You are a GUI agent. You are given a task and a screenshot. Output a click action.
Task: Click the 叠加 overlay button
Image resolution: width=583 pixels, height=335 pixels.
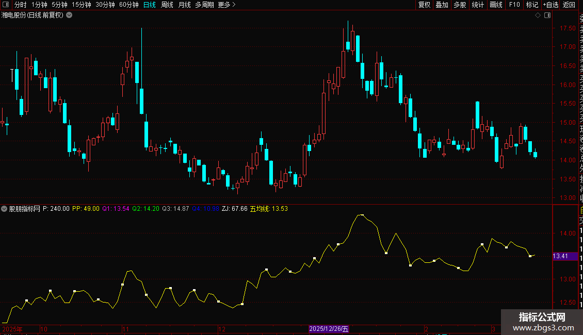pos(442,5)
